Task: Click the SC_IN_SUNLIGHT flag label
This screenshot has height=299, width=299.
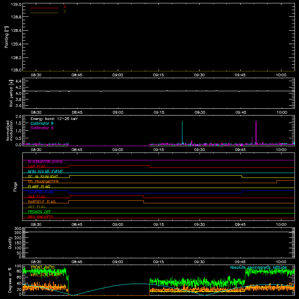Action: [43, 176]
